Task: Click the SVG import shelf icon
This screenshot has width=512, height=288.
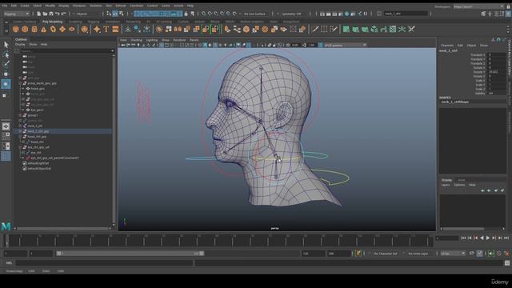Action: (x=115, y=30)
